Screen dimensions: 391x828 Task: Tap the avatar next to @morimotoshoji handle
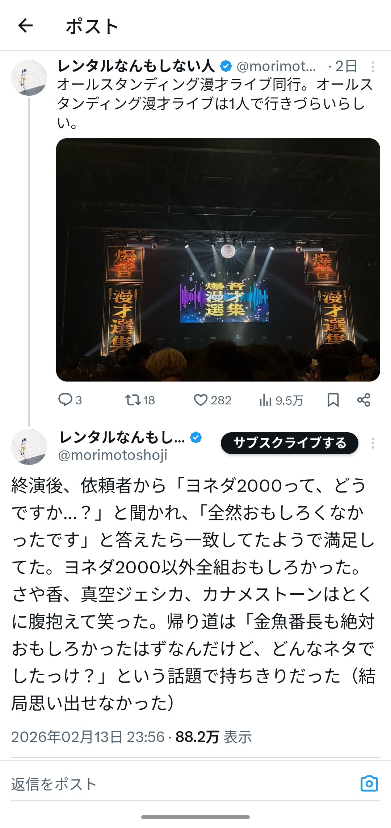pyautogui.click(x=29, y=447)
